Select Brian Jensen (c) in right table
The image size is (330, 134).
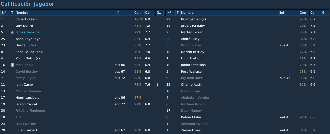point(247,19)
